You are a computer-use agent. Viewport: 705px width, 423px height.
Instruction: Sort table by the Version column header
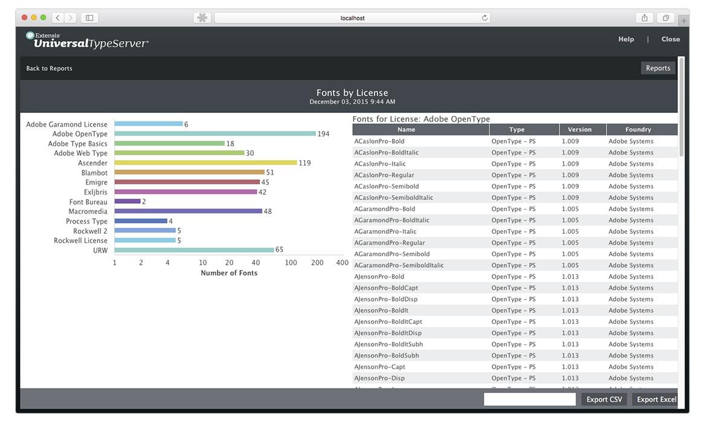[583, 129]
